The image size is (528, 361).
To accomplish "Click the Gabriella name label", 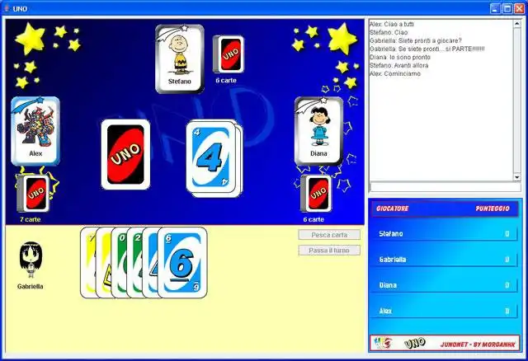I will (x=31, y=286).
